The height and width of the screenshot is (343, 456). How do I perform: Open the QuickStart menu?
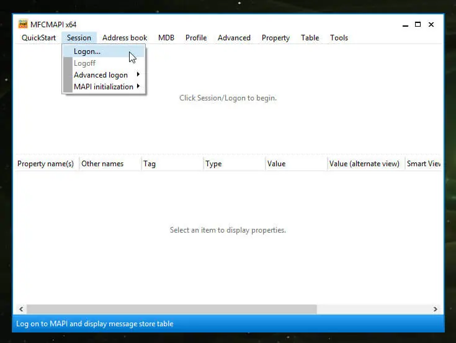(38, 38)
